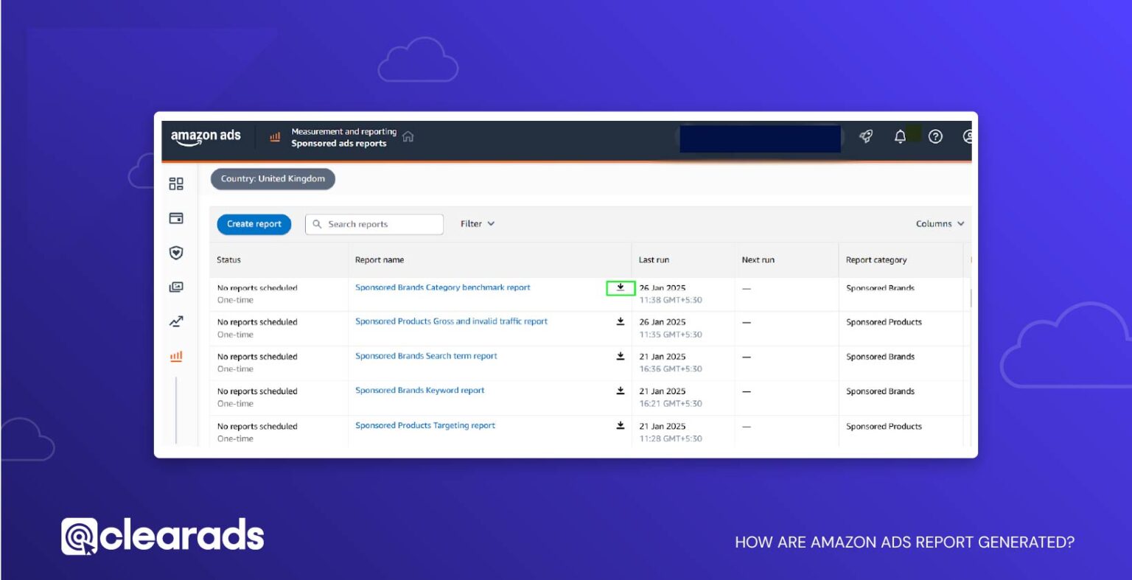Click "Sponsored Products" category in Targeting report row
Screen dimensions: 1132x580
884,427
